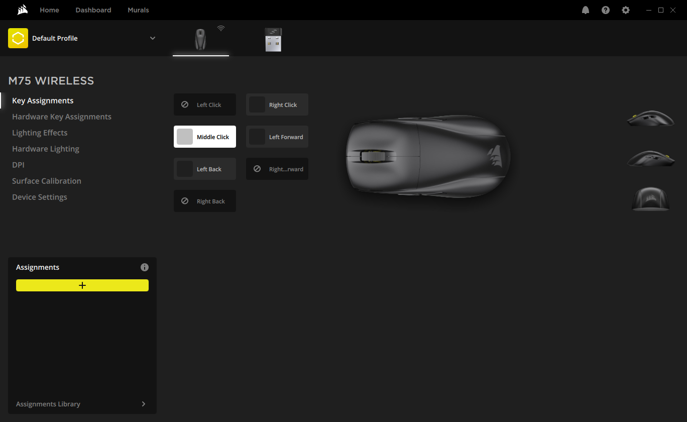Click the wireless signal indicator icon
Screen dimensions: 687x422
[221, 28]
